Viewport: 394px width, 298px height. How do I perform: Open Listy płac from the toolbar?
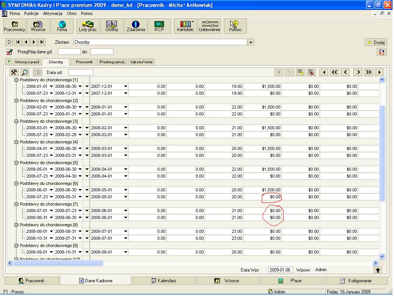pyautogui.click(x=88, y=26)
